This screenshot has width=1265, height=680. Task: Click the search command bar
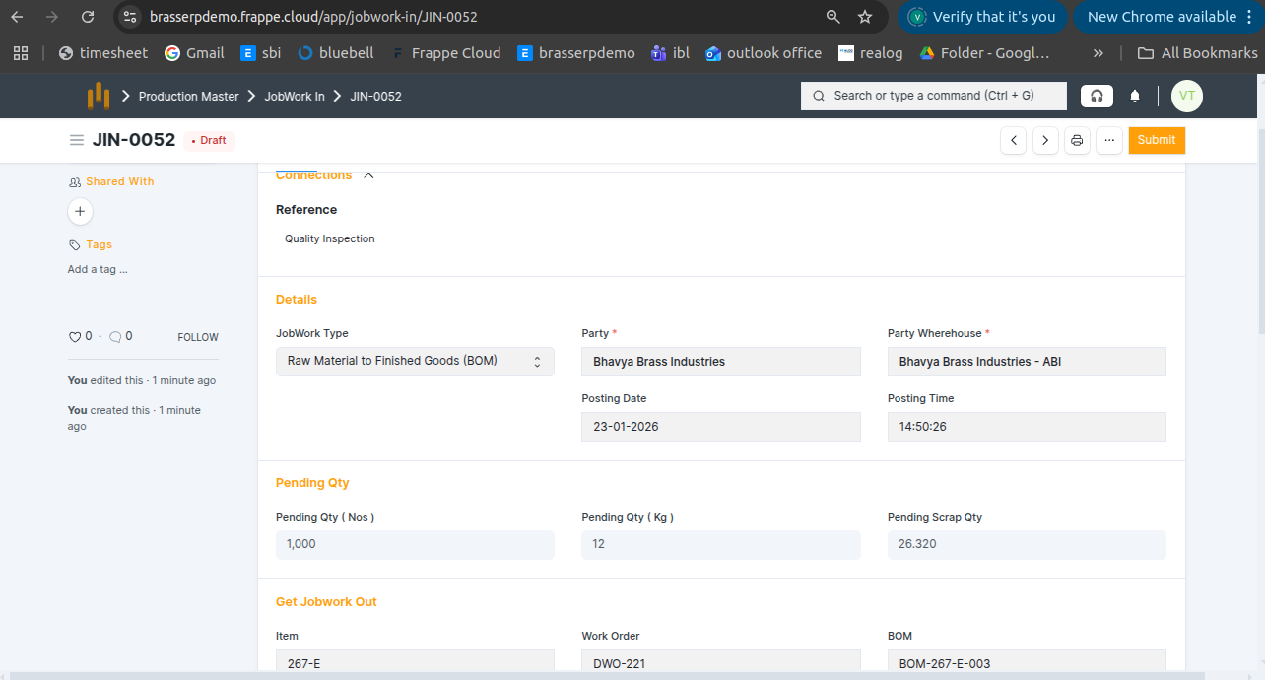point(933,96)
